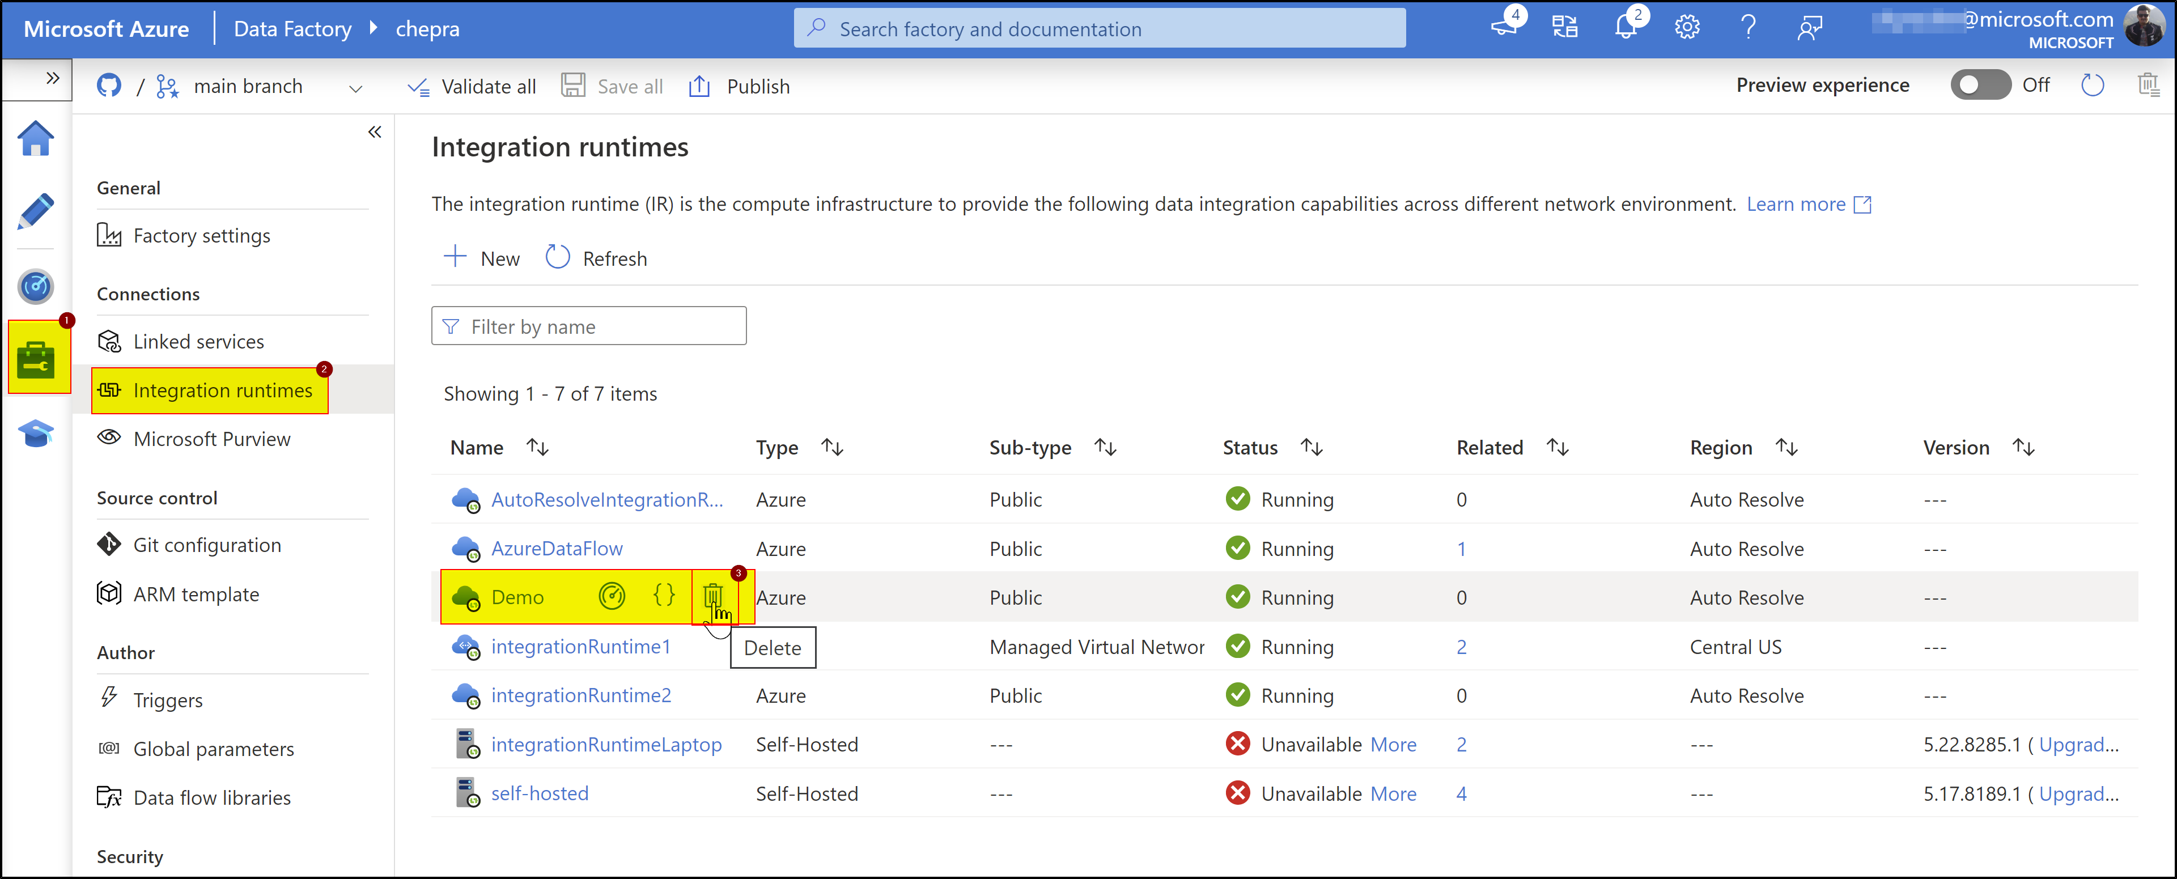
Task: Open the AzureDataFlow runtime
Action: (x=557, y=549)
